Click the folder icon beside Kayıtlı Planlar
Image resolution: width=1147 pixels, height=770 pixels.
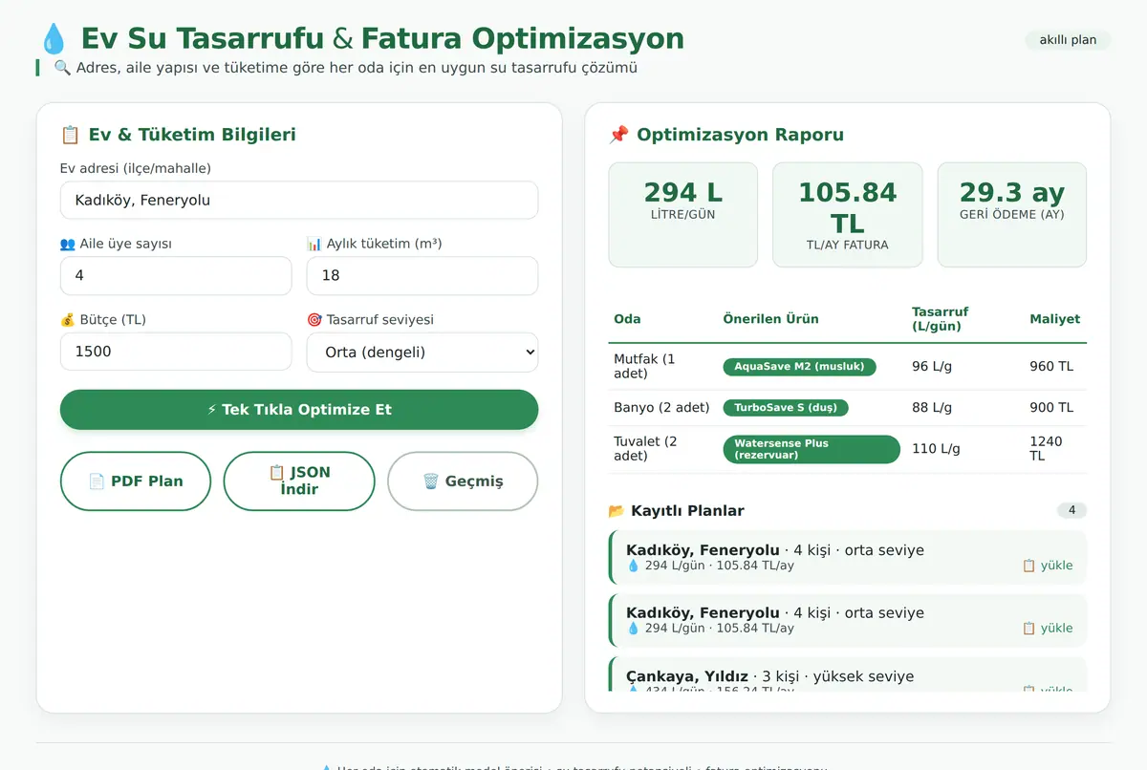pyautogui.click(x=617, y=511)
